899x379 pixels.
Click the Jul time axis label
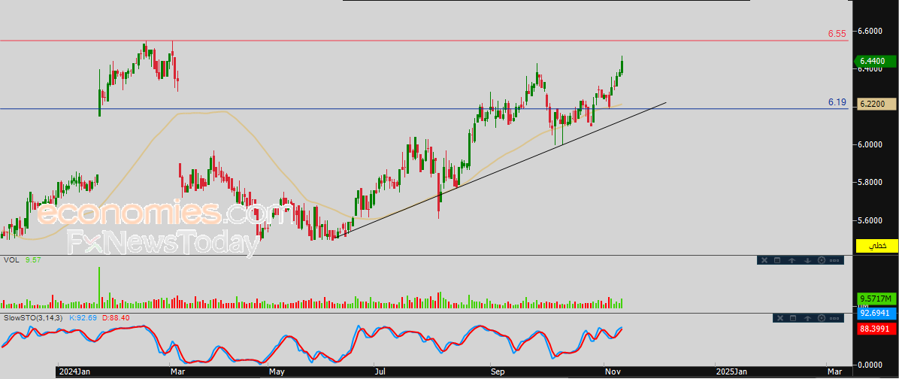(x=380, y=373)
